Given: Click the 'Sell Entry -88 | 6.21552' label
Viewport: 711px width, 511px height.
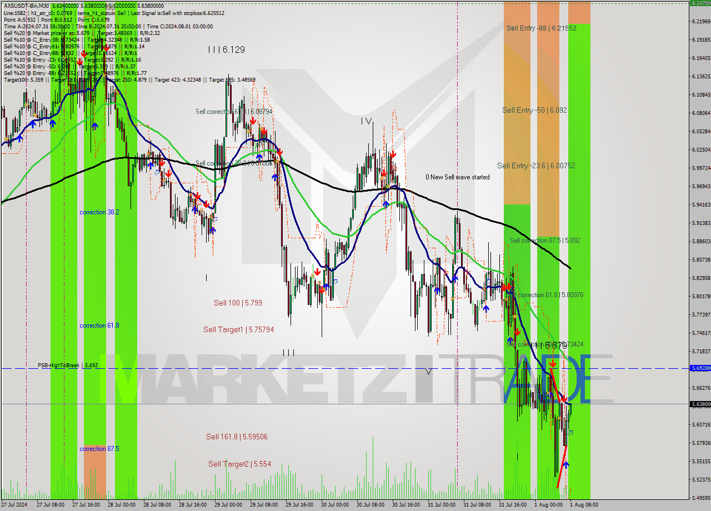Looking at the screenshot, I should 542,28.
